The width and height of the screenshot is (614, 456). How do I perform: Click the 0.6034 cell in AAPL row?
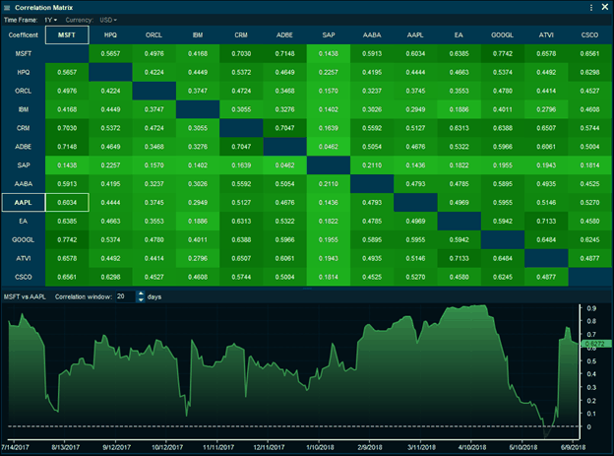pyautogui.click(x=66, y=202)
